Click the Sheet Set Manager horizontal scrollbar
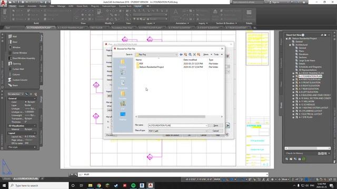The height and width of the screenshot is (189, 337). point(302,148)
